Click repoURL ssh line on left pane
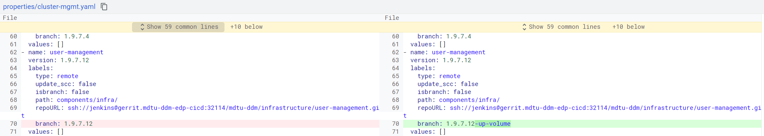 [x=207, y=108]
